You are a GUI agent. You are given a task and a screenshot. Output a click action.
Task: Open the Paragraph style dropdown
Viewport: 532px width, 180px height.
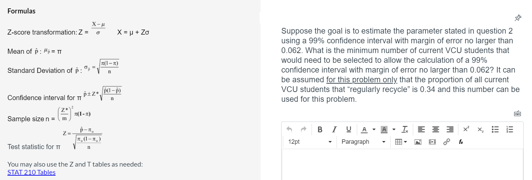tap(363, 142)
